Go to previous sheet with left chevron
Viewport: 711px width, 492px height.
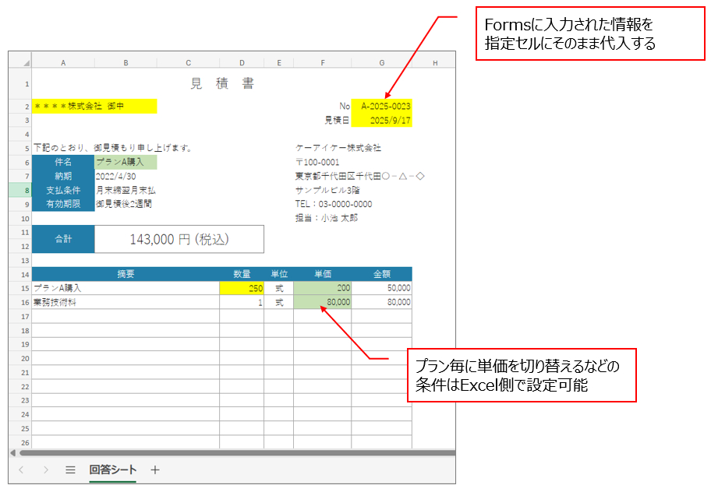(21, 470)
